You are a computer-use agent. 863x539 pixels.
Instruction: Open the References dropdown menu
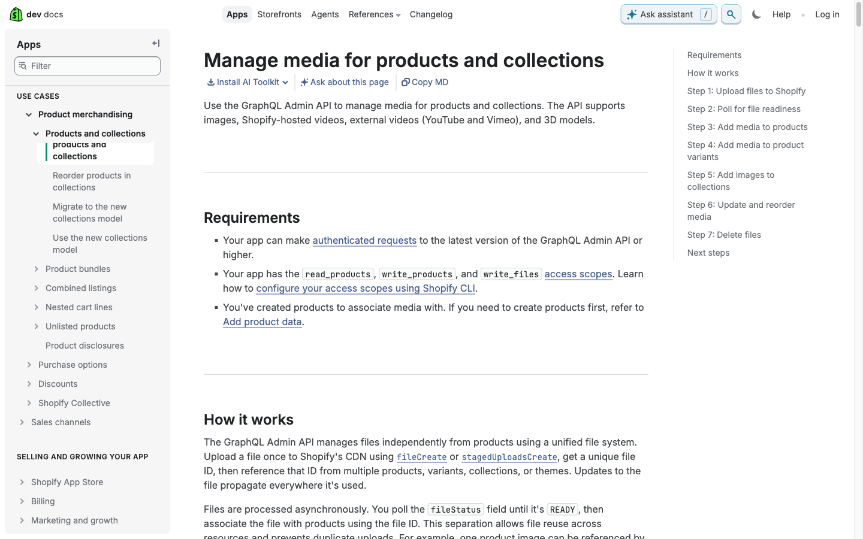point(375,14)
